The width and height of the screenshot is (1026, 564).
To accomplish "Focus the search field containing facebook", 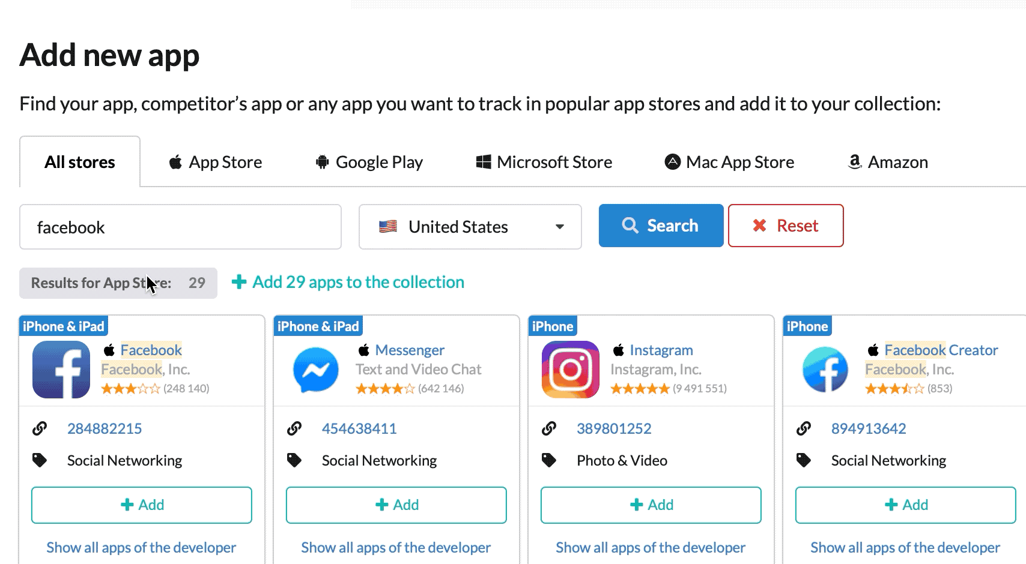I will click(180, 227).
